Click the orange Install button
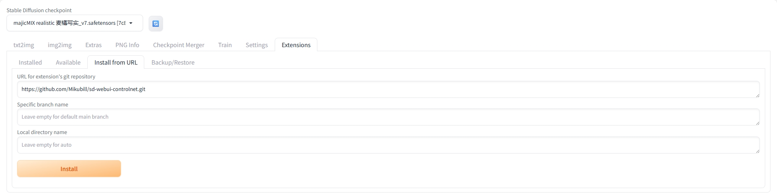777x195 pixels. click(x=69, y=169)
